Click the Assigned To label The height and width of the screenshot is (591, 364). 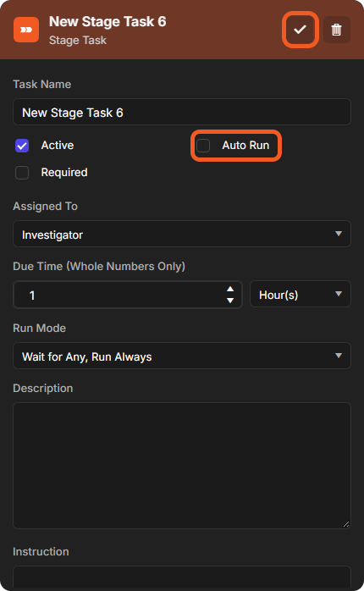45,206
